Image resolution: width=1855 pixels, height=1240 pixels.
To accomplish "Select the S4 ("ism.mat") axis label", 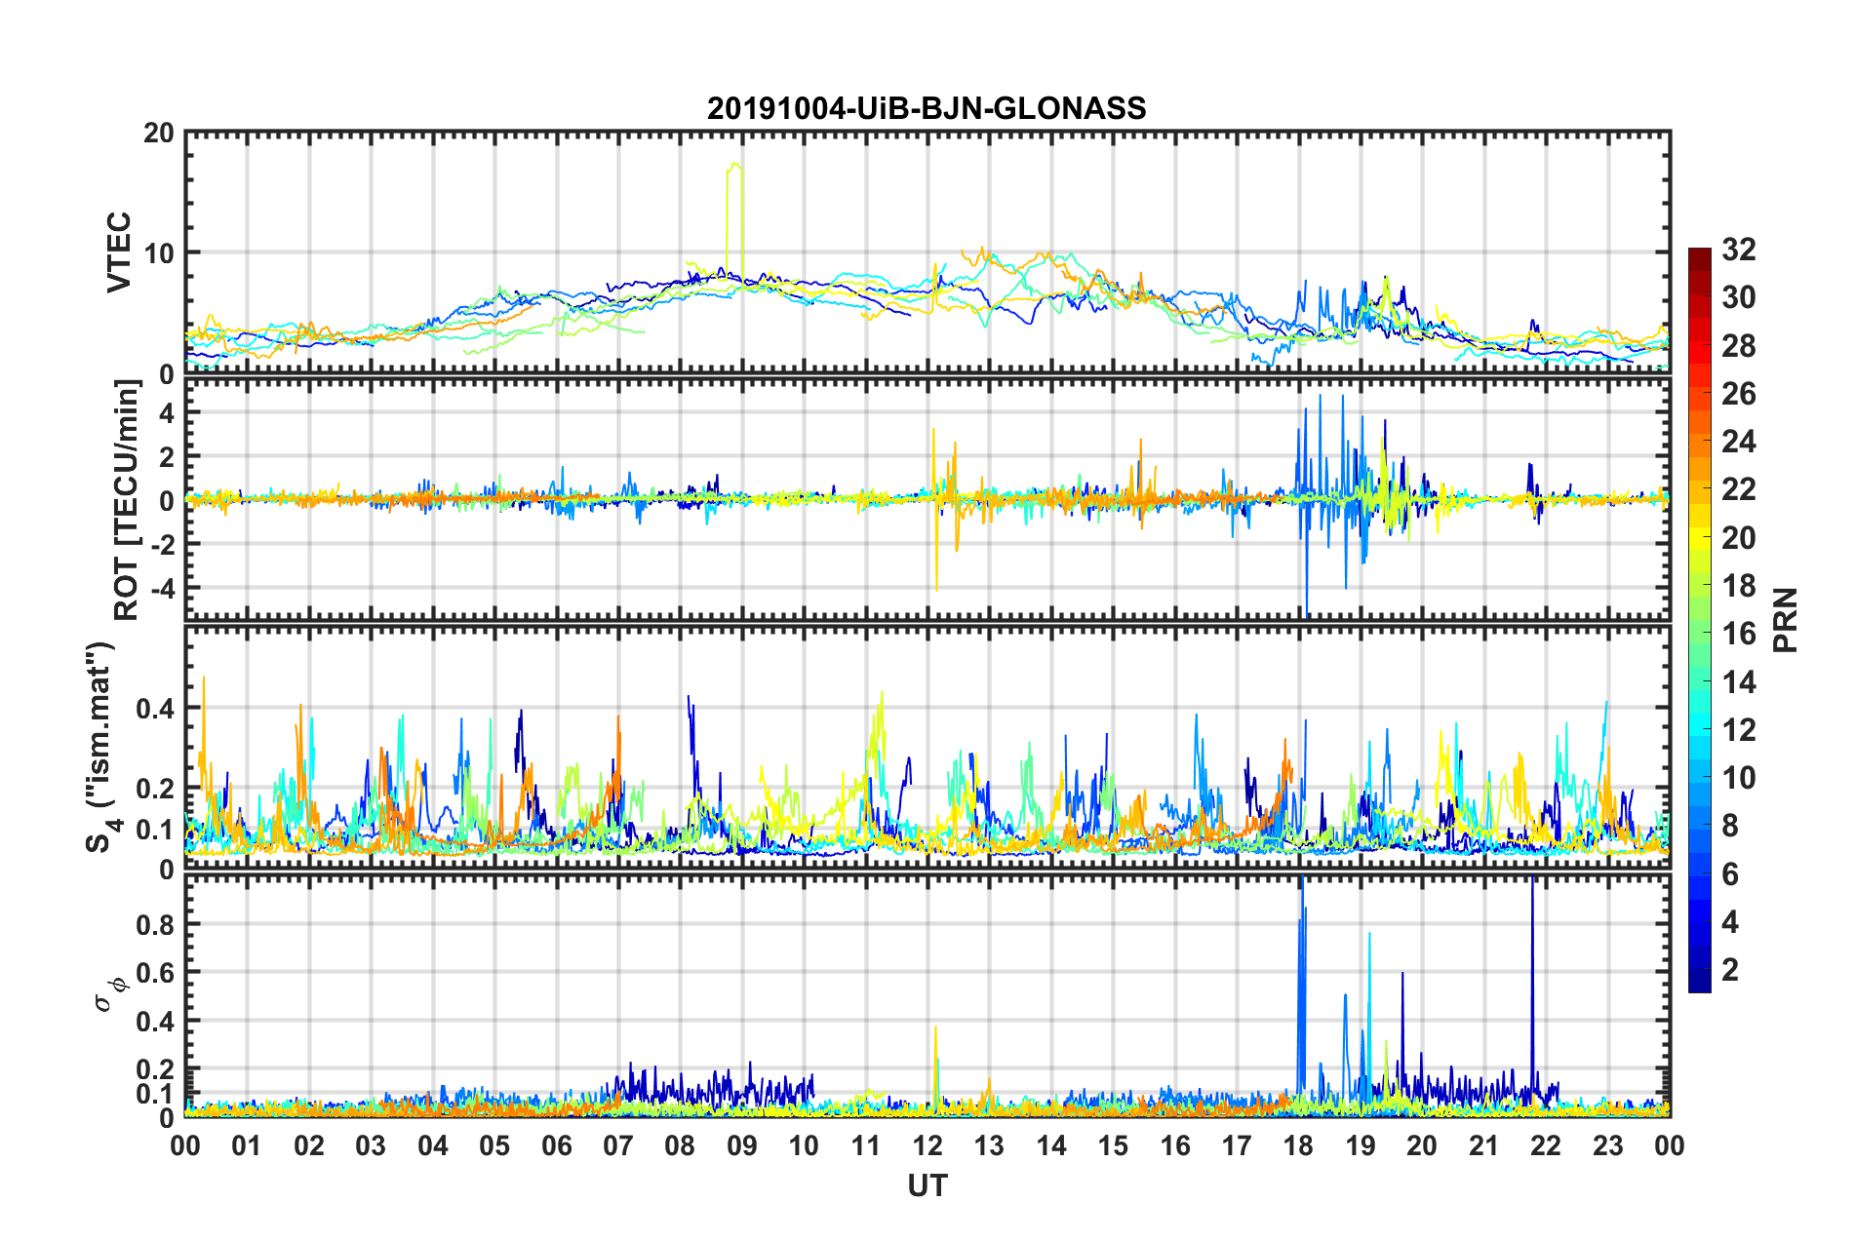I will [101, 747].
